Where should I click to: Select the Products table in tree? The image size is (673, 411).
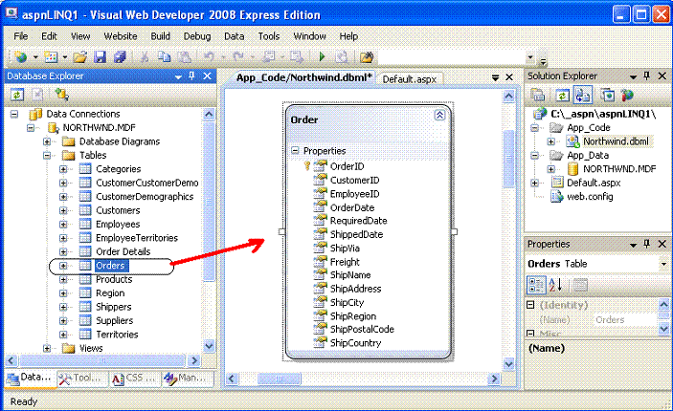pos(114,279)
